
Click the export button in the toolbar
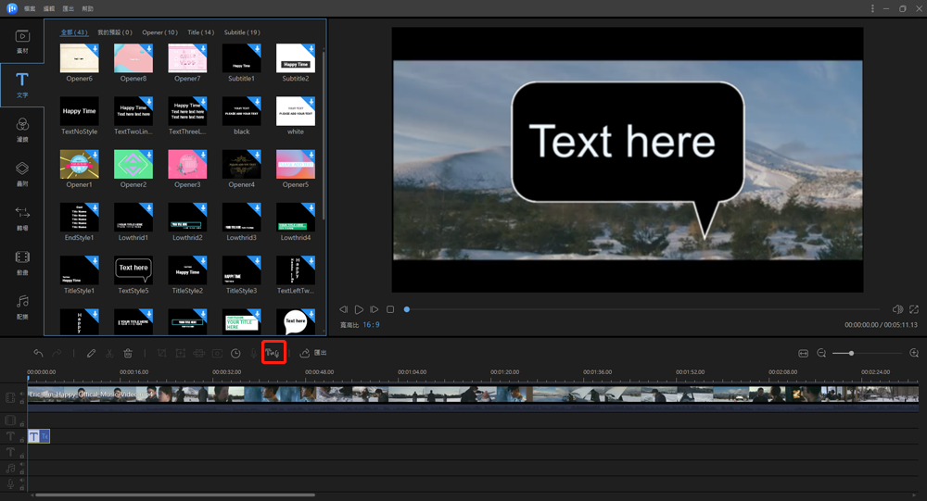click(x=313, y=353)
